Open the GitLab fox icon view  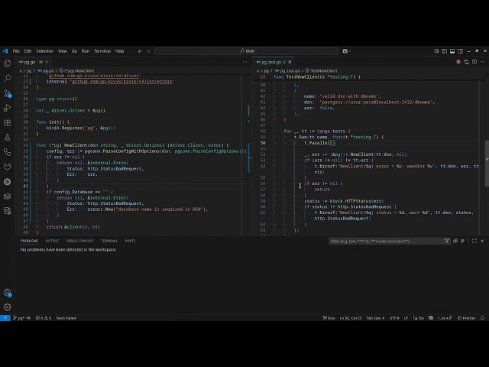pyautogui.click(x=7, y=167)
